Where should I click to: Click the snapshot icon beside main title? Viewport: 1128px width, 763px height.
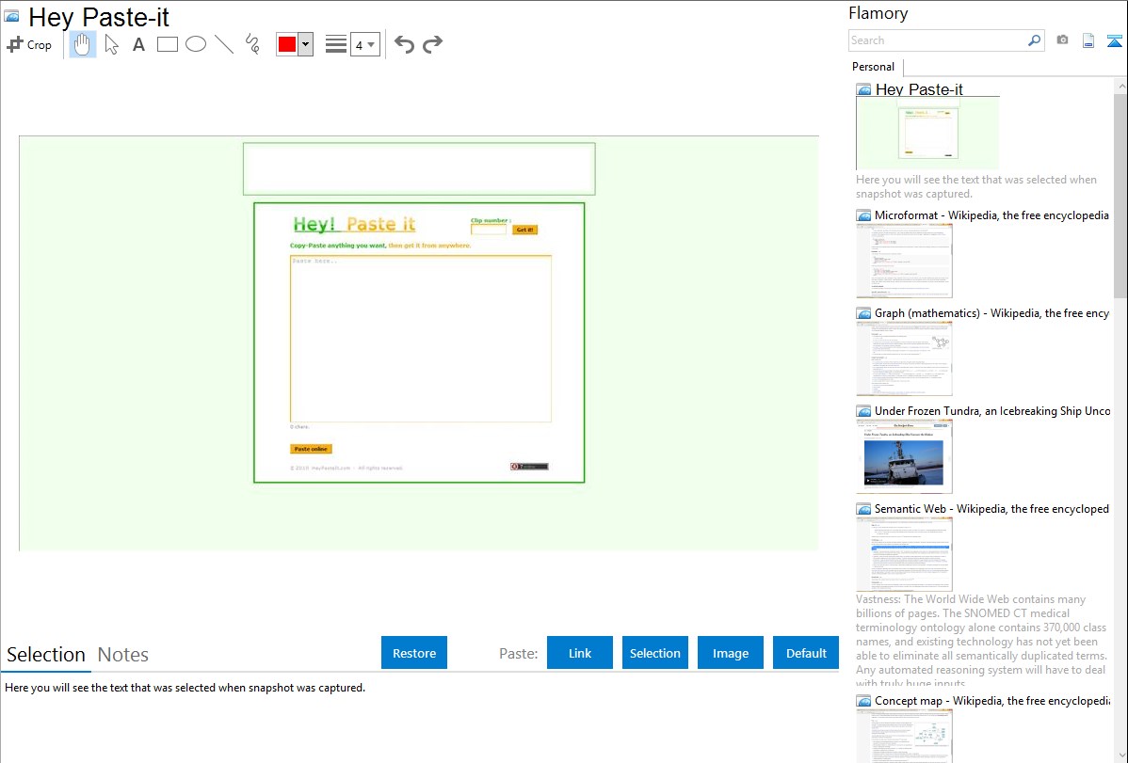11,16
